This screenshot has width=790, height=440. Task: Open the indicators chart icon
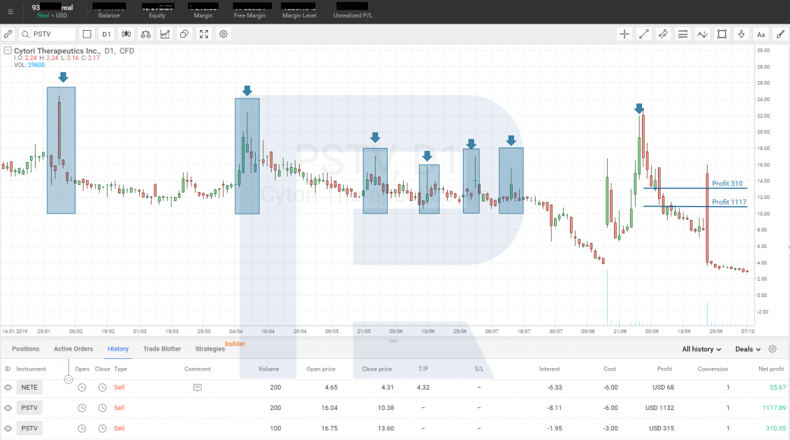click(x=166, y=34)
